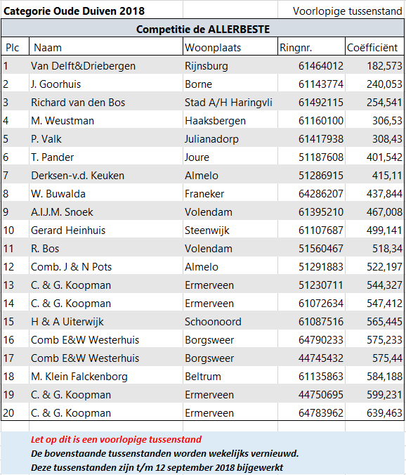The height and width of the screenshot is (475, 406).
Task: Select the cell 'Van Delft&Driebergen'
Action: pos(106,66)
